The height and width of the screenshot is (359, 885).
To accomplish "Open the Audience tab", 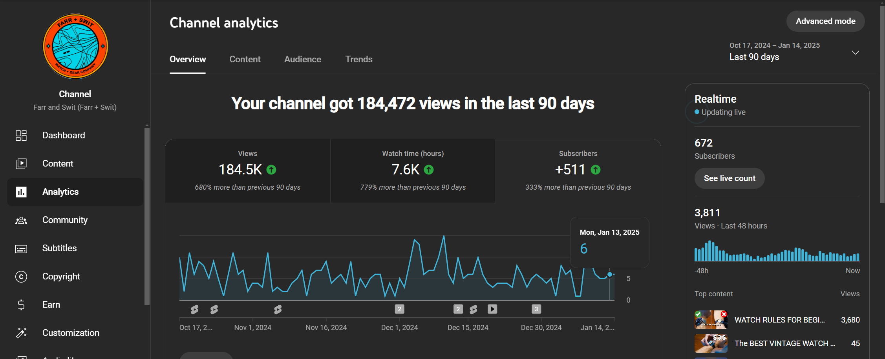I will pyautogui.click(x=303, y=59).
